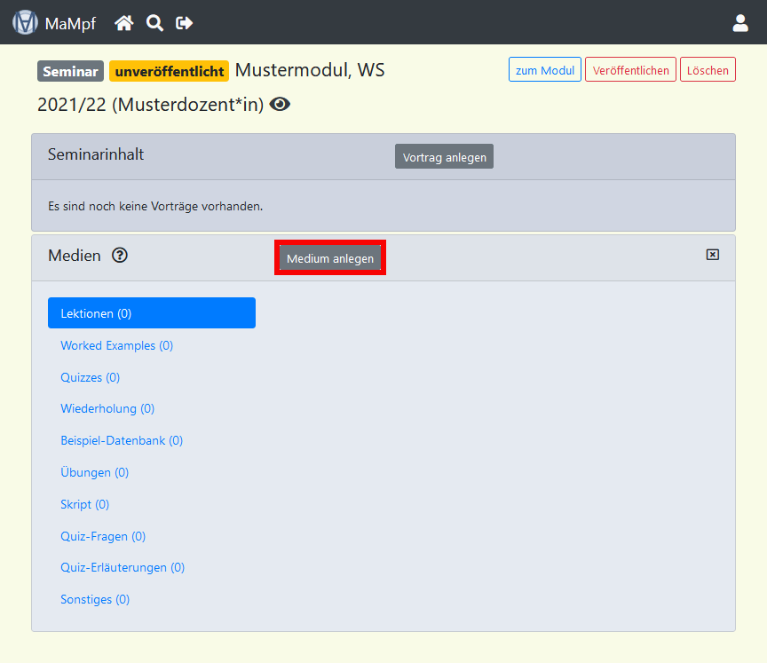The width and height of the screenshot is (767, 663).
Task: Click the MaMpf logo icon
Action: 25,22
